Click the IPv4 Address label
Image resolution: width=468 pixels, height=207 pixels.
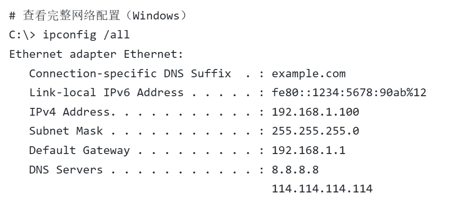[70, 112]
